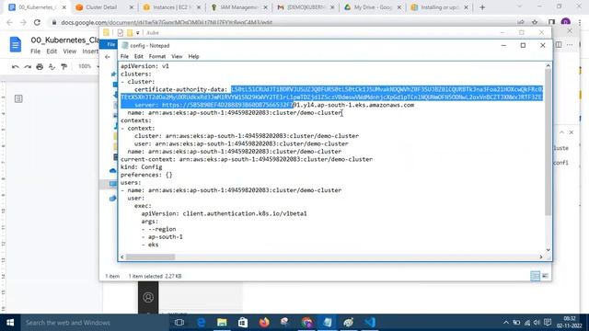Open the 100% zoom dropdown in Docs
The width and height of the screenshot is (589, 331).
click(x=88, y=66)
